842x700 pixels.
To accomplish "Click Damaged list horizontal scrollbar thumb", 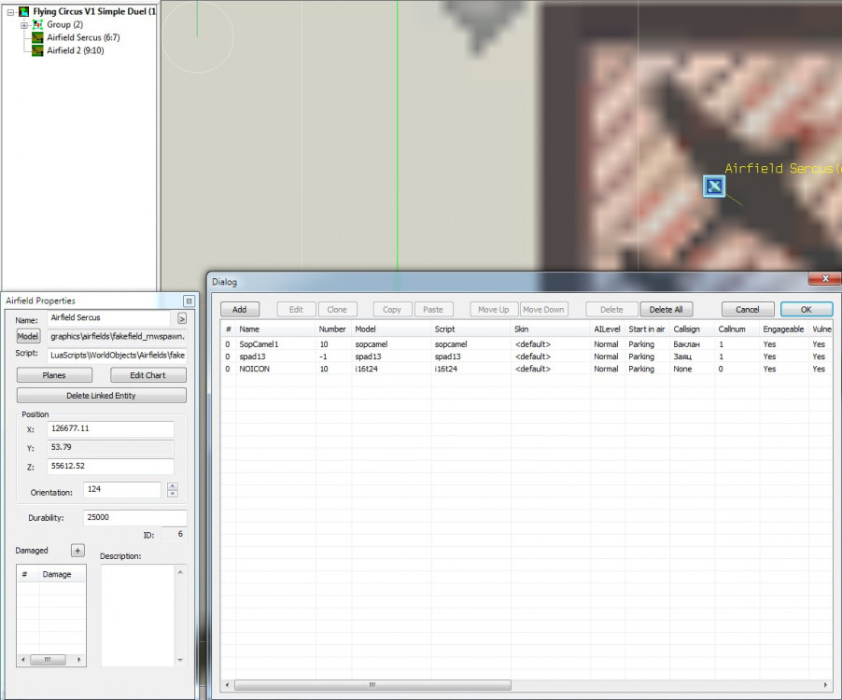I will coord(48,659).
